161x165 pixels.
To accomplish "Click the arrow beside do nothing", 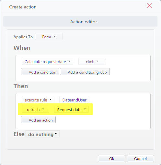I will click(56, 134).
